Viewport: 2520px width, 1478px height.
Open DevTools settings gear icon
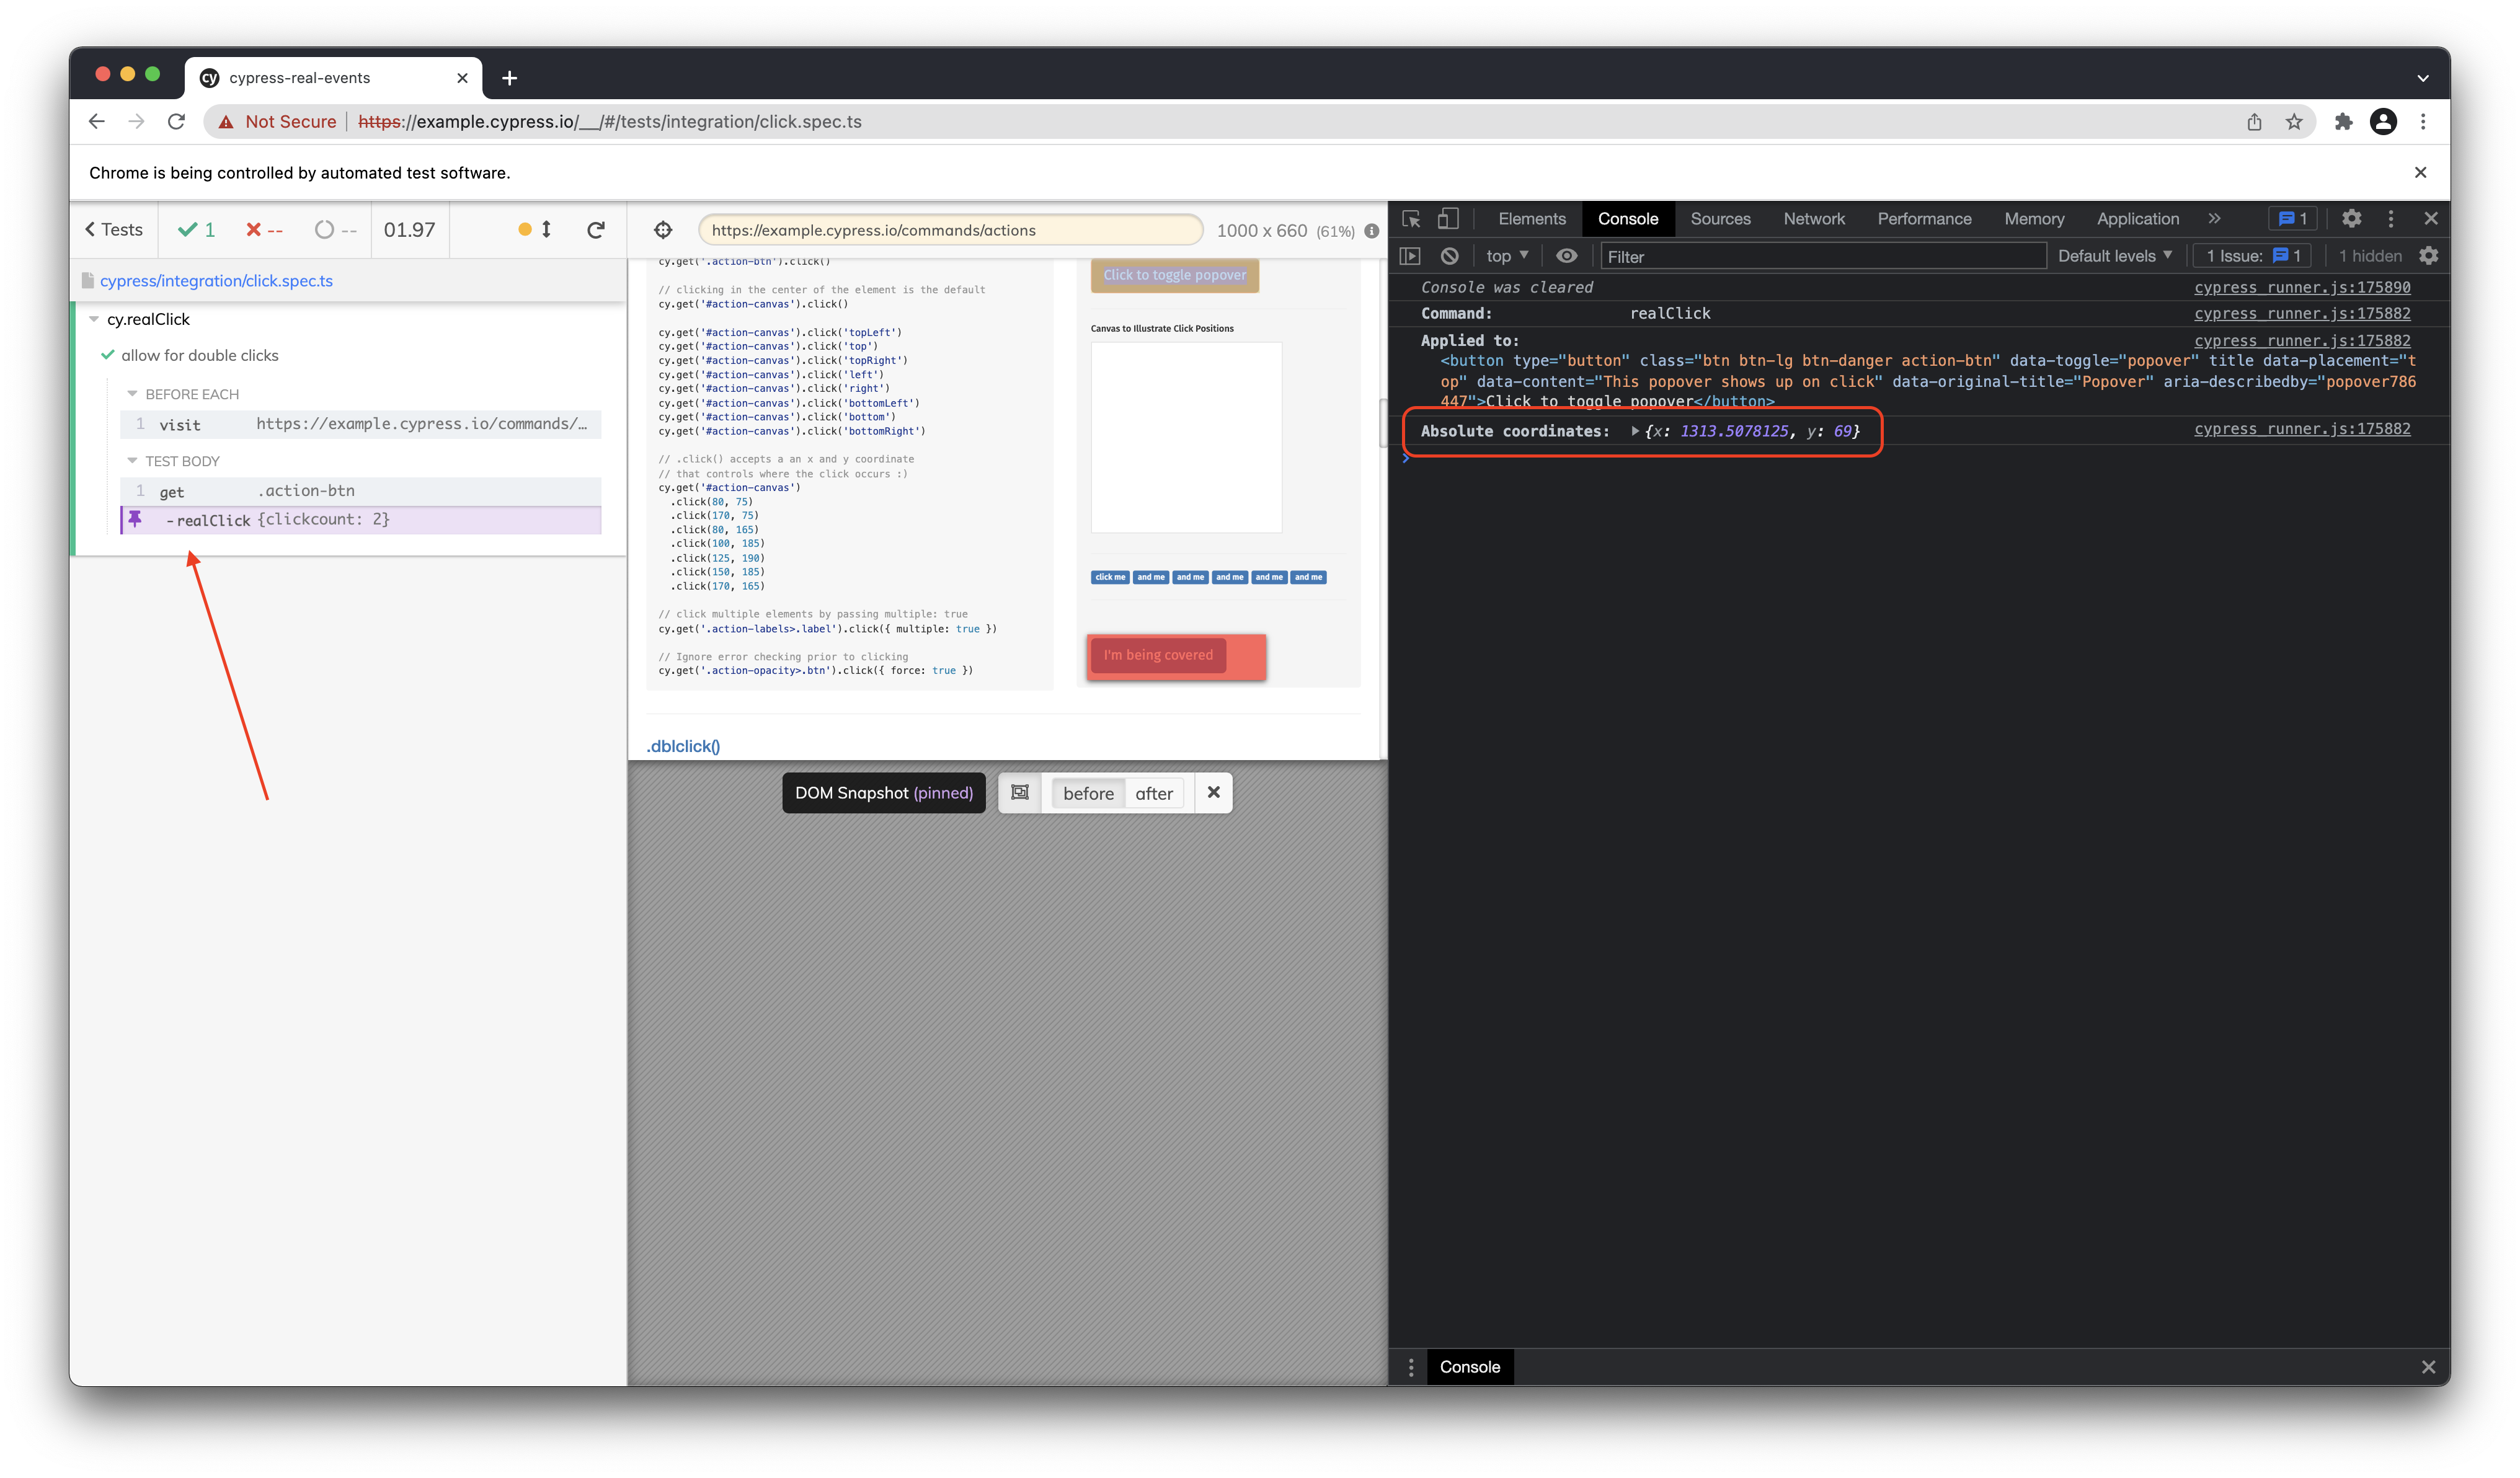pyautogui.click(x=2351, y=219)
